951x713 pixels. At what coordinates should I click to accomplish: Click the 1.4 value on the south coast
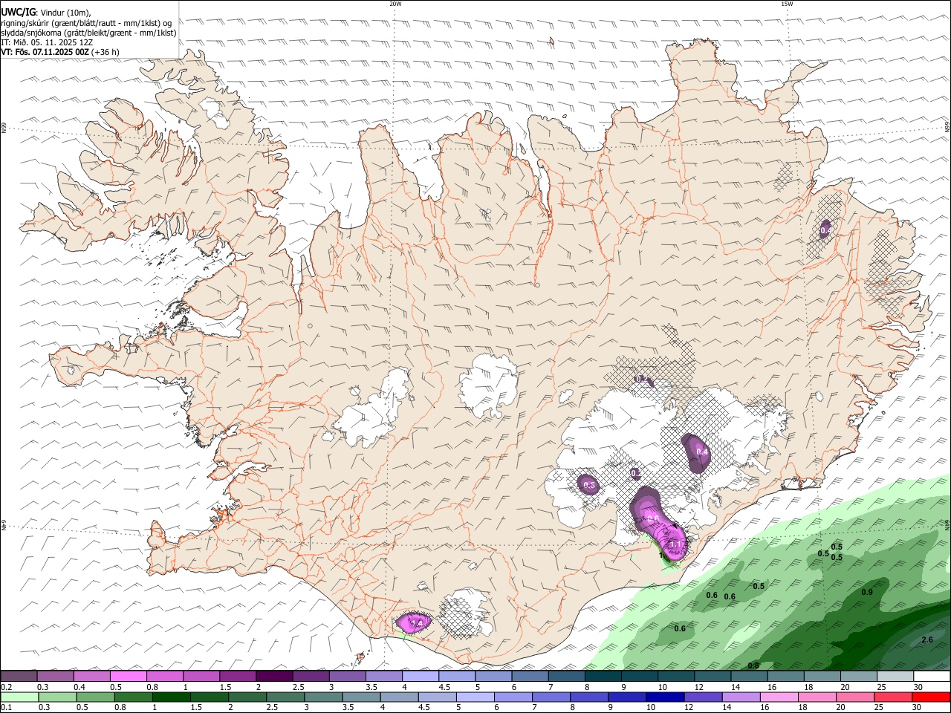pyautogui.click(x=416, y=622)
